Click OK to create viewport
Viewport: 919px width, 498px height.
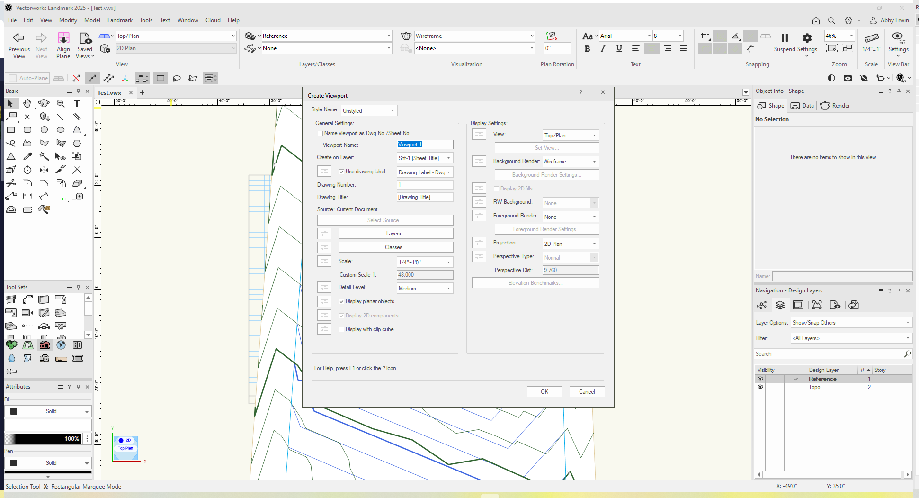pos(544,392)
